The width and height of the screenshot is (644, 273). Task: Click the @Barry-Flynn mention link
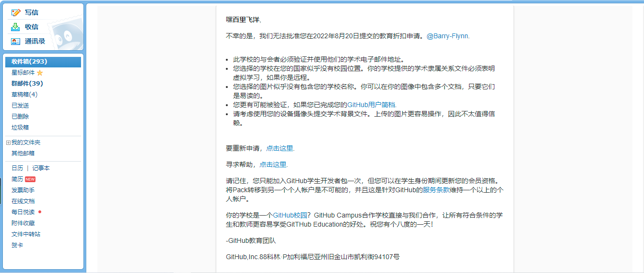448,36
